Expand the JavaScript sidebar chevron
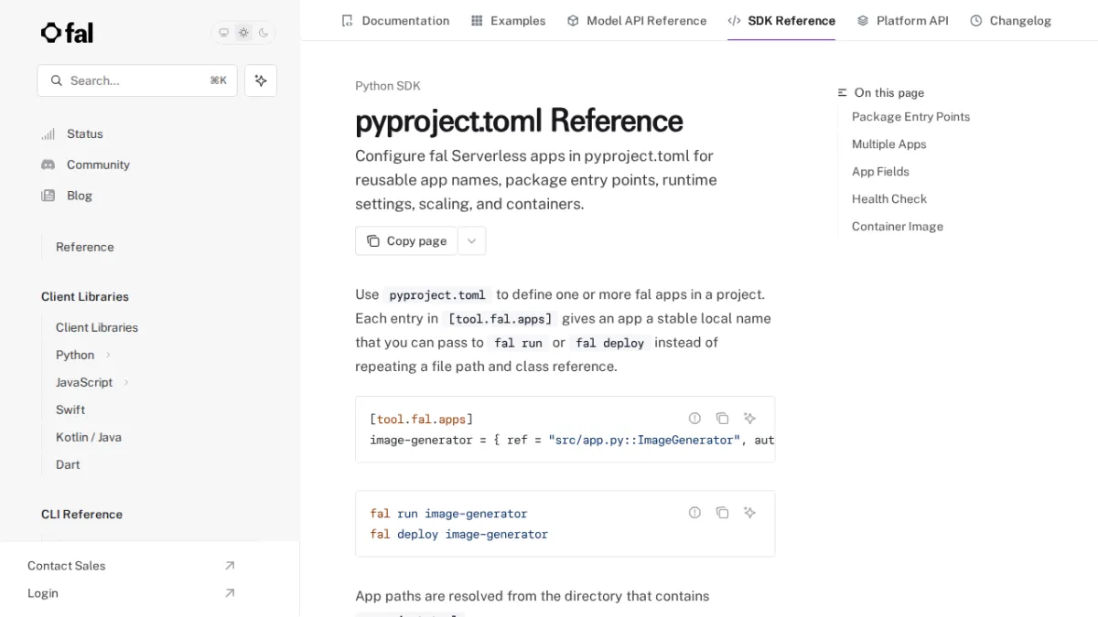Image resolution: width=1098 pixels, height=617 pixels. pos(126,382)
